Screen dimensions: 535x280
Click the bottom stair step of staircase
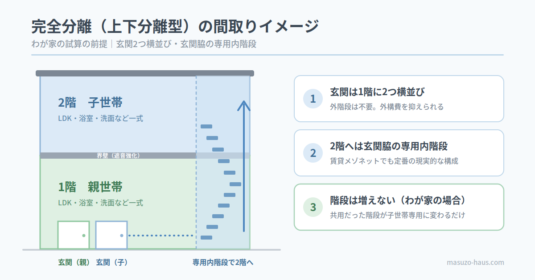(206, 237)
